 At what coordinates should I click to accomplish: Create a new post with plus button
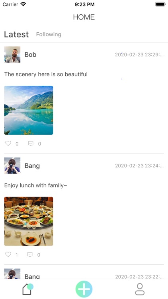(x=84, y=289)
